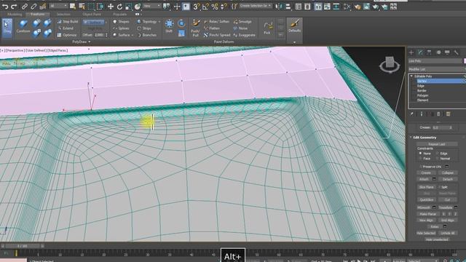Toggle the Spinner Snap icon
The image size is (466, 262).
224,7
